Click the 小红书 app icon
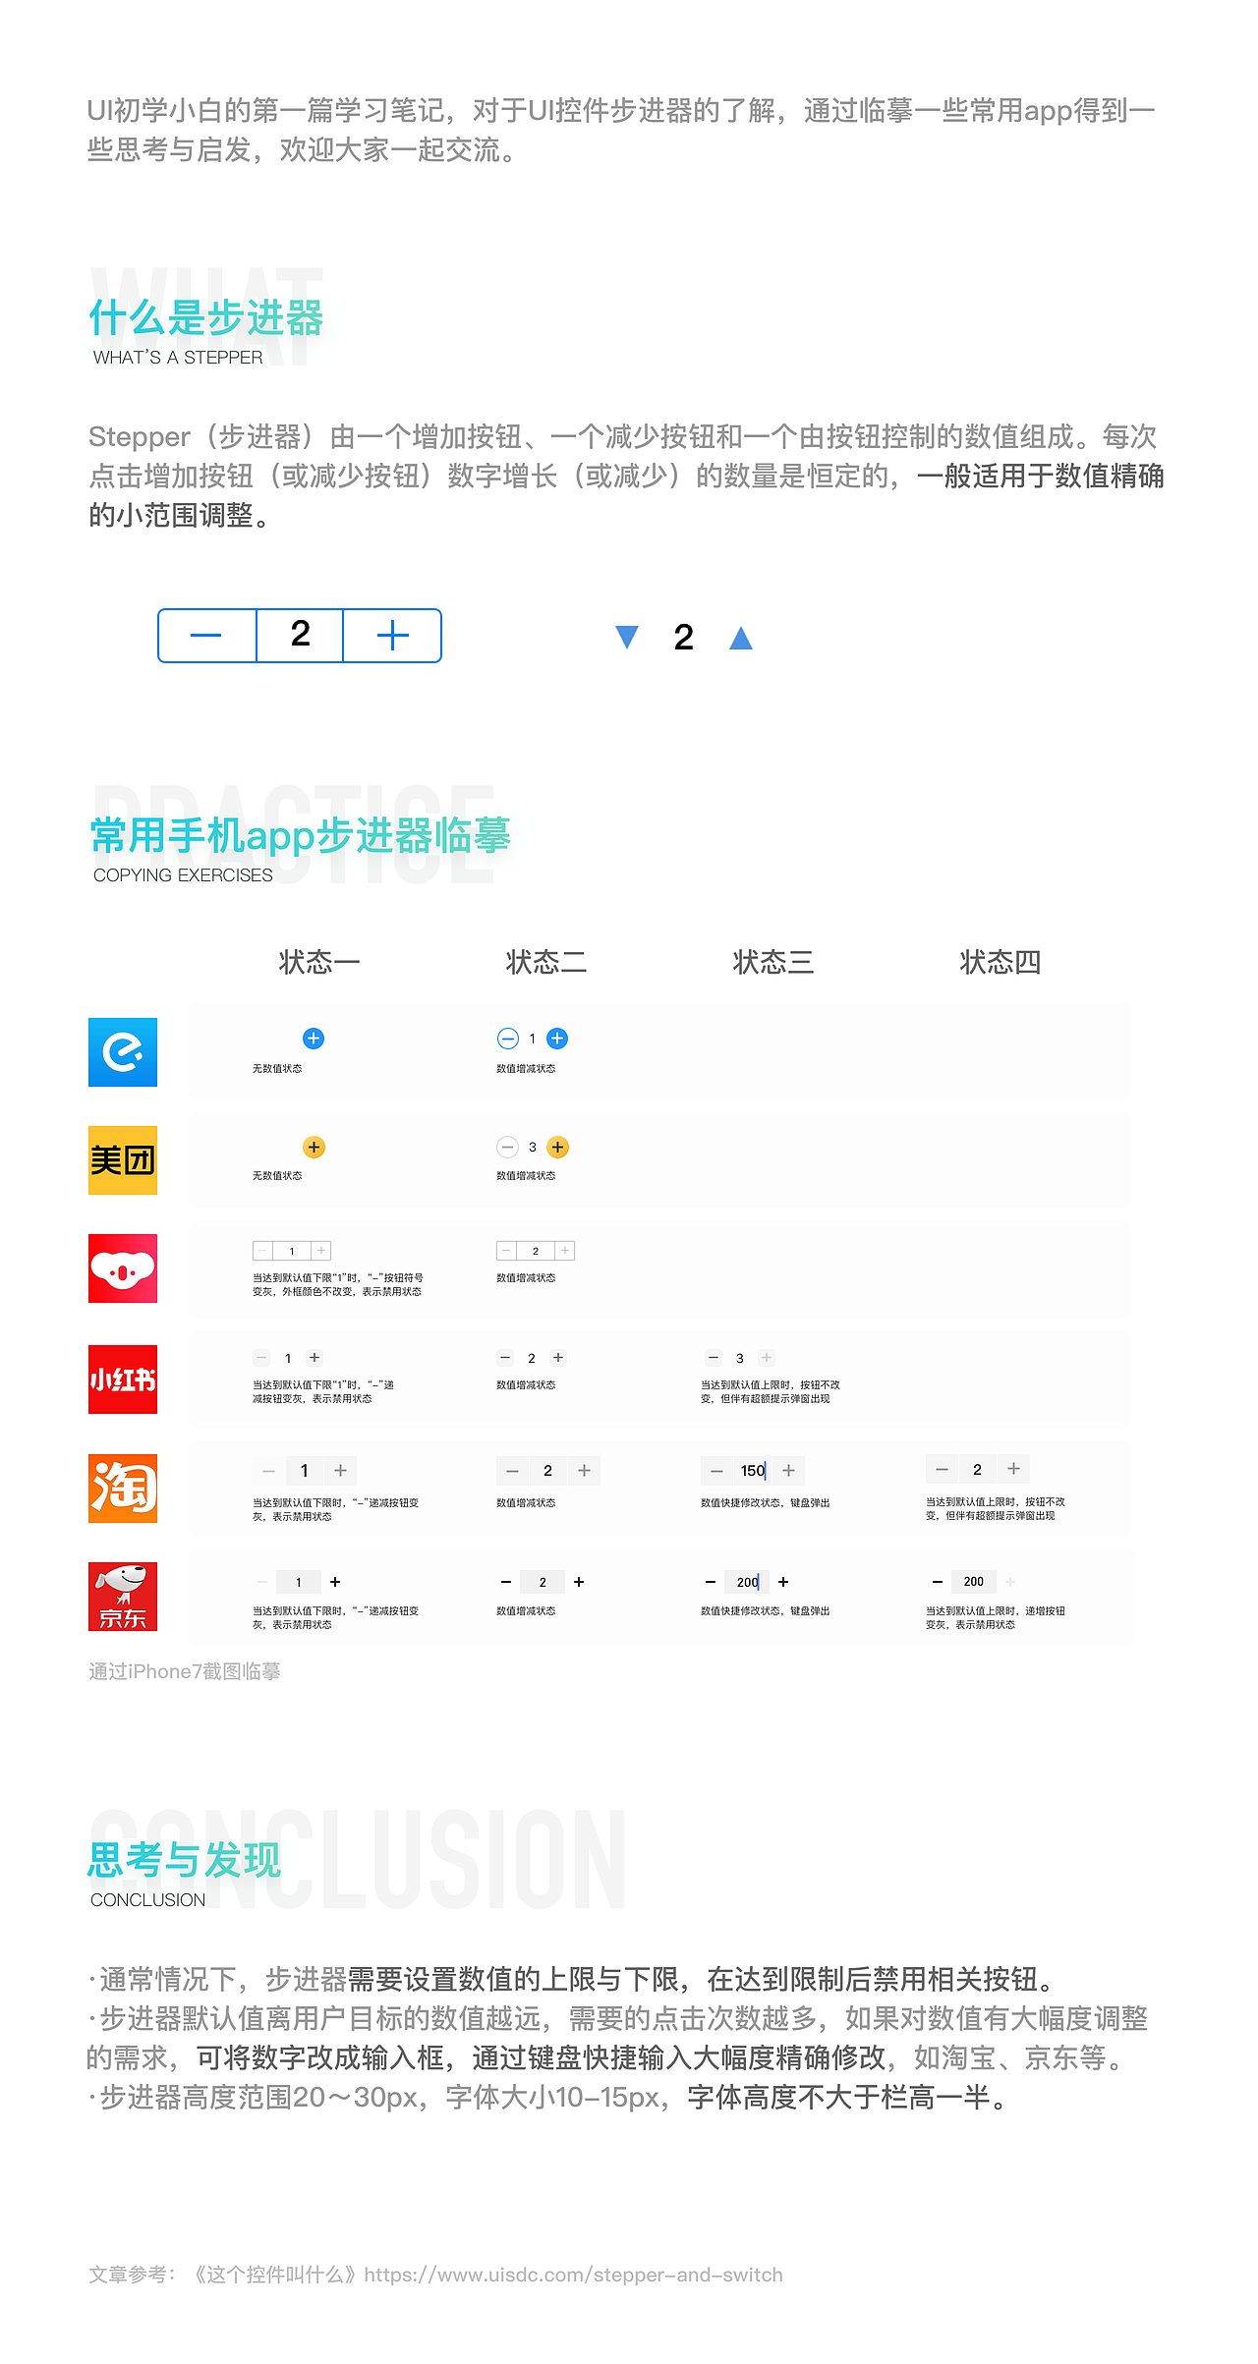Viewport: 1258px width, 2364px height. (123, 1379)
